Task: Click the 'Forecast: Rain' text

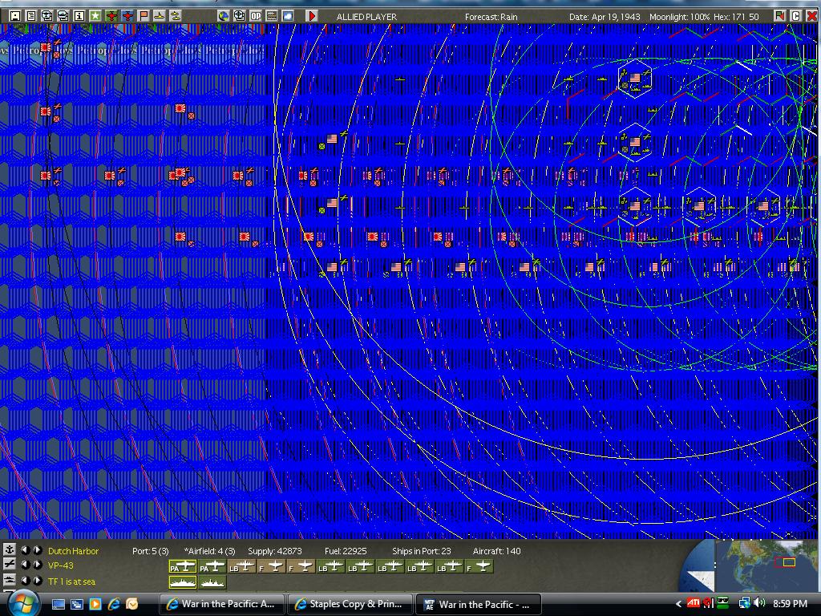Action: [x=491, y=17]
